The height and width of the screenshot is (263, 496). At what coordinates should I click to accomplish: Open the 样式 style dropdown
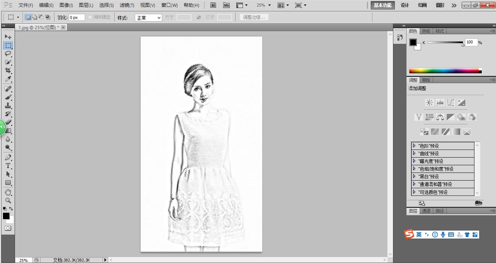click(148, 18)
